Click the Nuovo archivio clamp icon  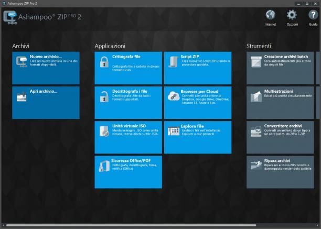(x=22, y=61)
